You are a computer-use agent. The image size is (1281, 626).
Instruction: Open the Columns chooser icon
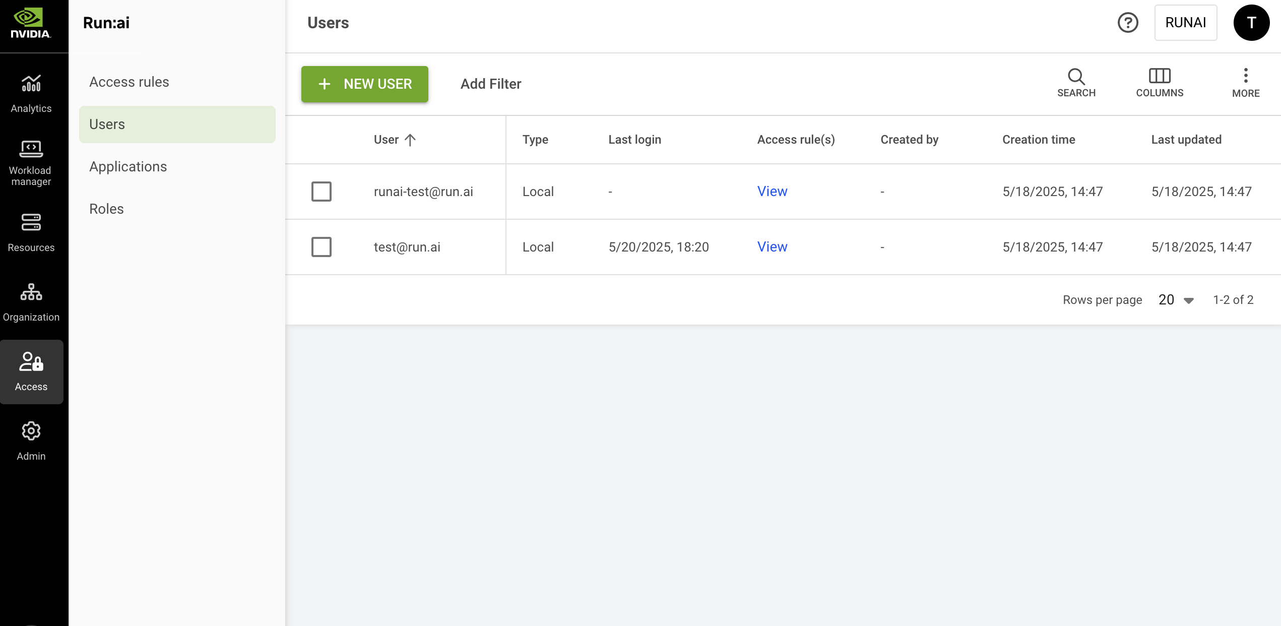tap(1159, 77)
